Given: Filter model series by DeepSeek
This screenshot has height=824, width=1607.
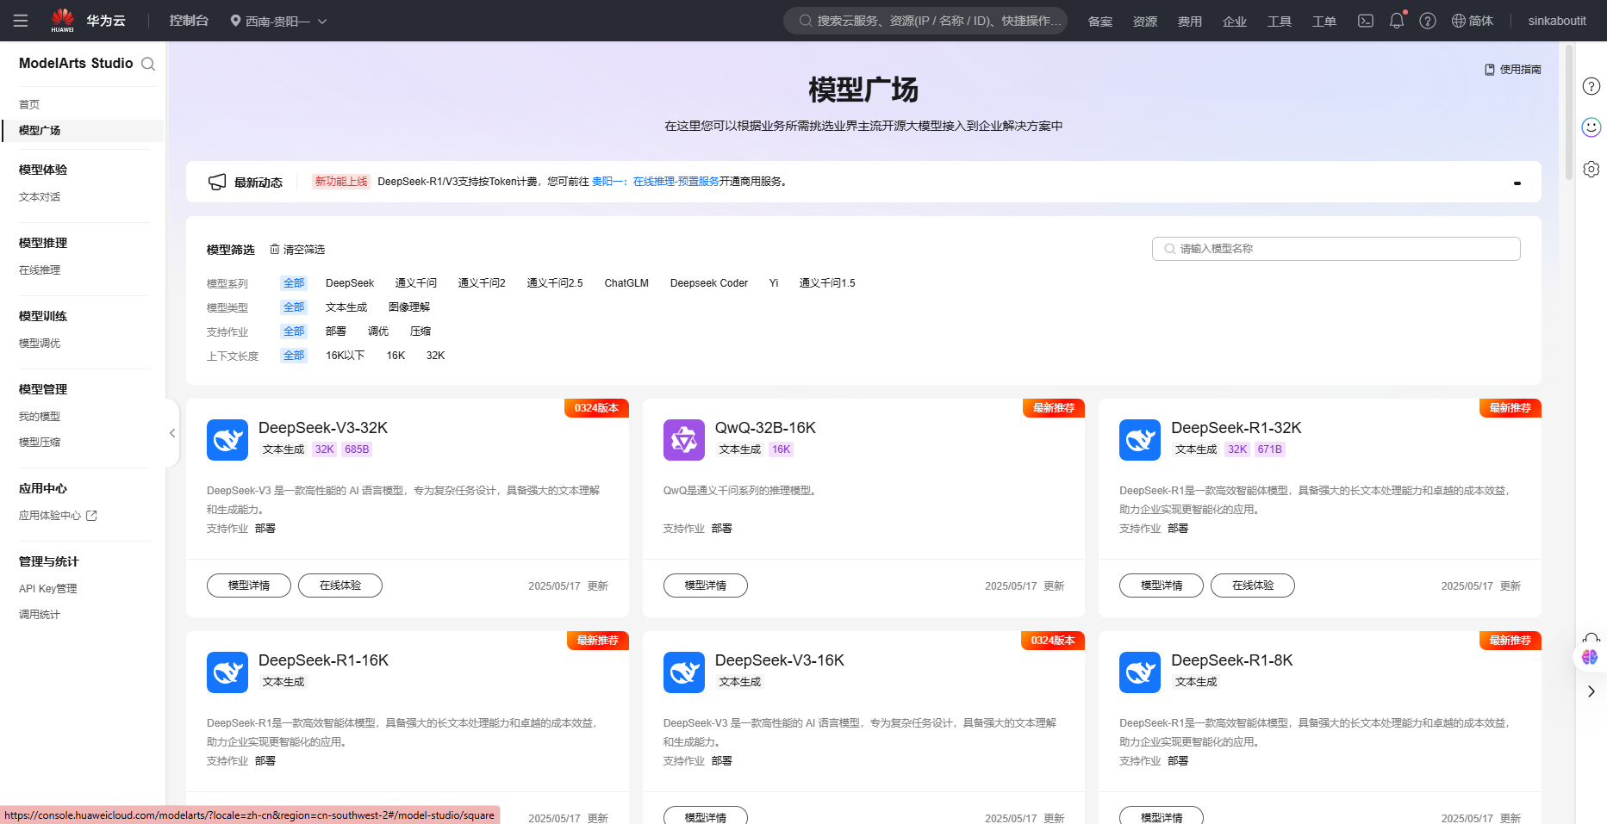Looking at the screenshot, I should [350, 283].
